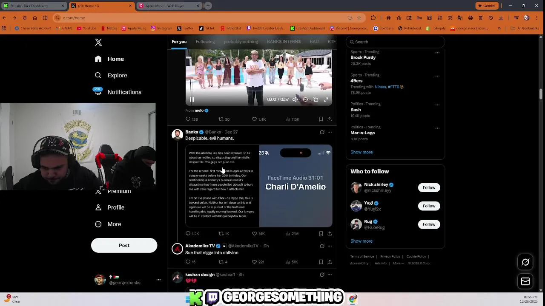Share the melo video post
545x306 pixels.
(330, 119)
